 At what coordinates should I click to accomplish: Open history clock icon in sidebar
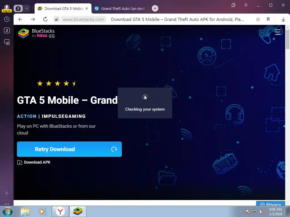7,19
